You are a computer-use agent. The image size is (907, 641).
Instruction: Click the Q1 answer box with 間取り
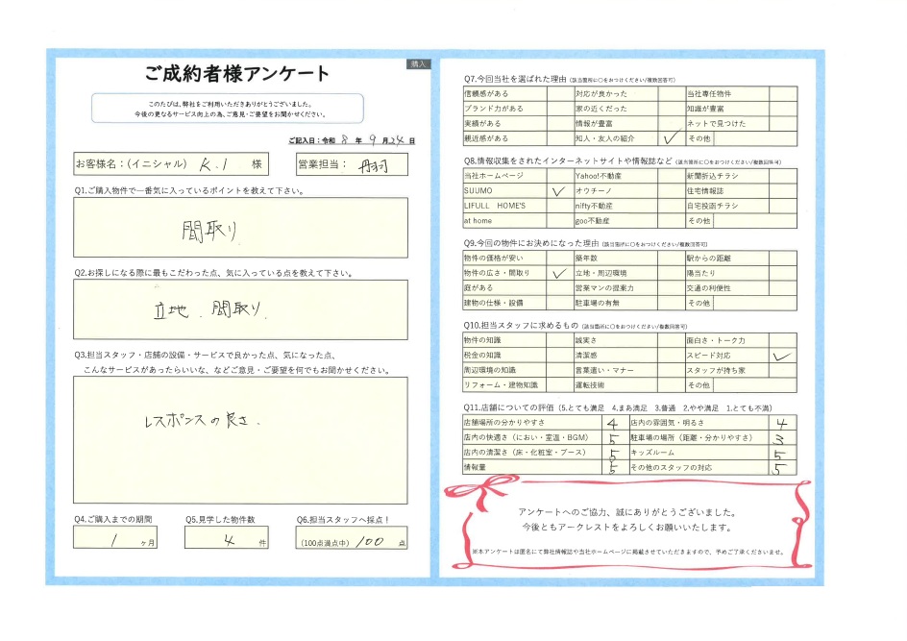coord(240,228)
